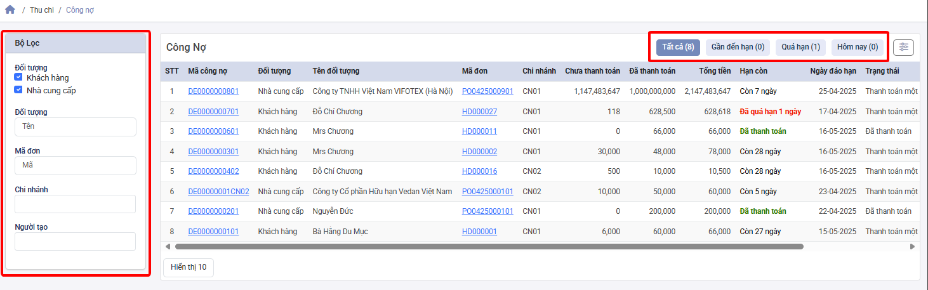Open debt code DE0000000701
The height and width of the screenshot is (290, 928).
tap(213, 112)
